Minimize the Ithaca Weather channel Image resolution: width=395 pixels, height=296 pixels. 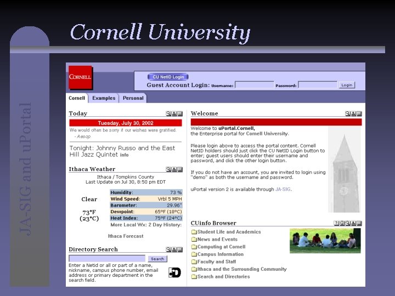coord(174,169)
